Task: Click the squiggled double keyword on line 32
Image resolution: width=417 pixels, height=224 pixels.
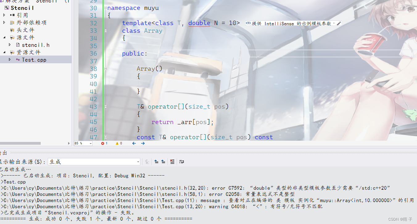Action: coord(199,23)
